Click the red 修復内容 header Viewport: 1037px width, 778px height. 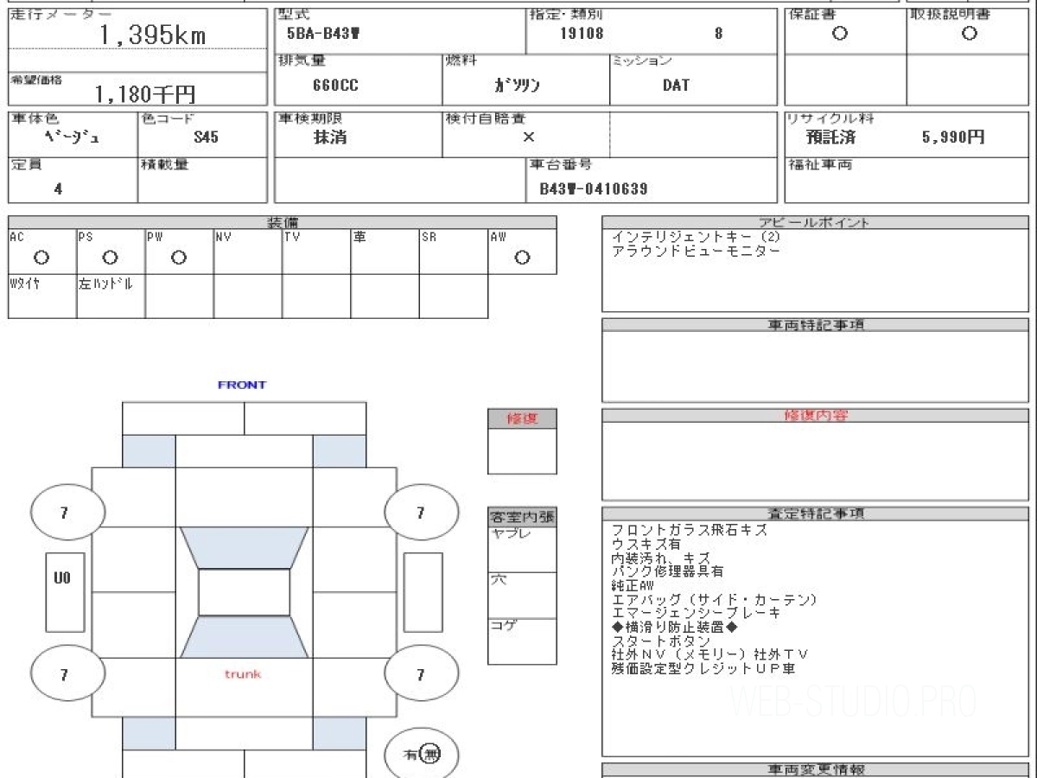(816, 415)
